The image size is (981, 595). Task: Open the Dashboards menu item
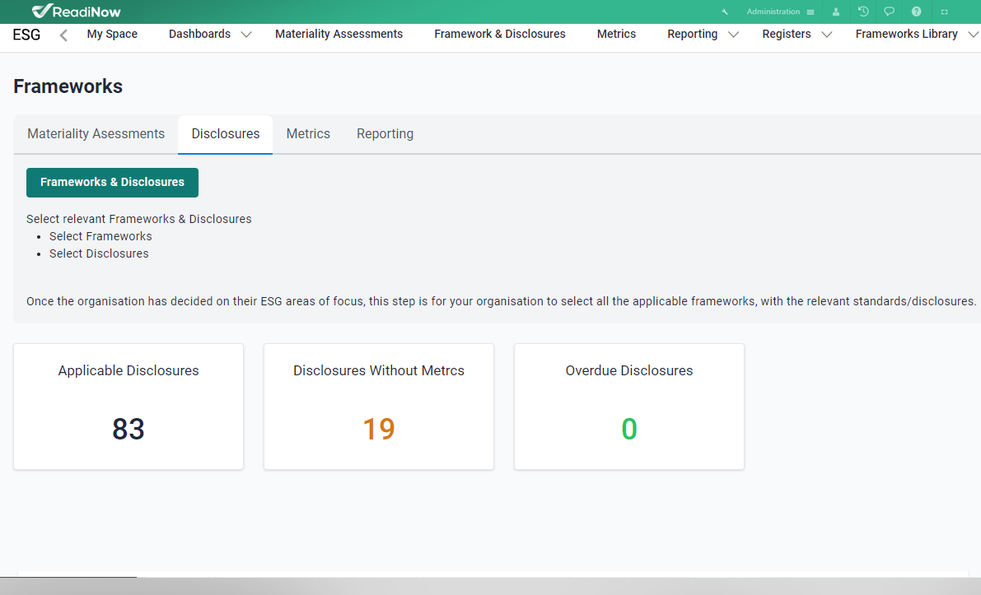point(199,35)
